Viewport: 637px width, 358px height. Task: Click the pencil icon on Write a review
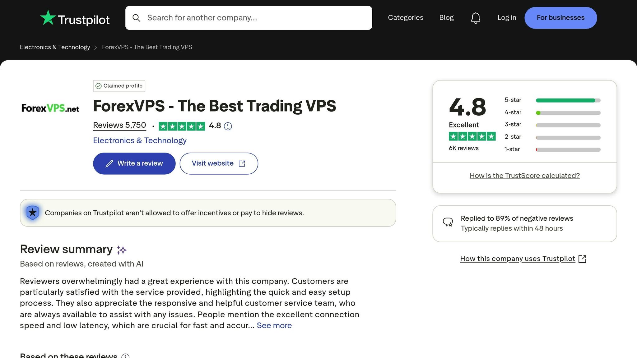(109, 163)
